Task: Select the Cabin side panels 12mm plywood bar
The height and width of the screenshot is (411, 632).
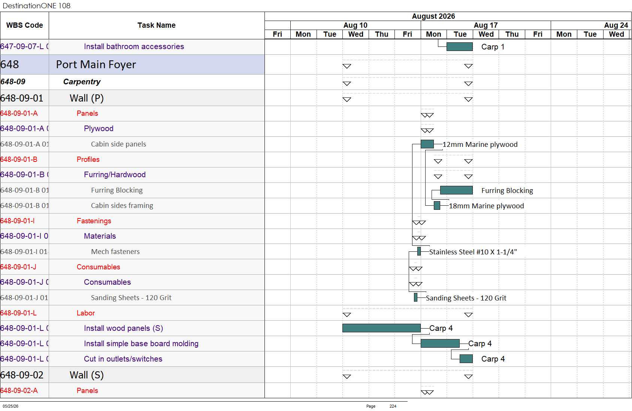Action: [x=427, y=144]
